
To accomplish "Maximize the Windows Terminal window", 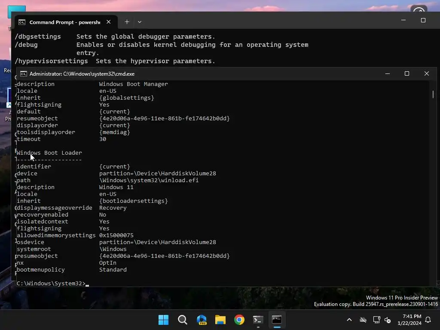I will pyautogui.click(x=423, y=20).
